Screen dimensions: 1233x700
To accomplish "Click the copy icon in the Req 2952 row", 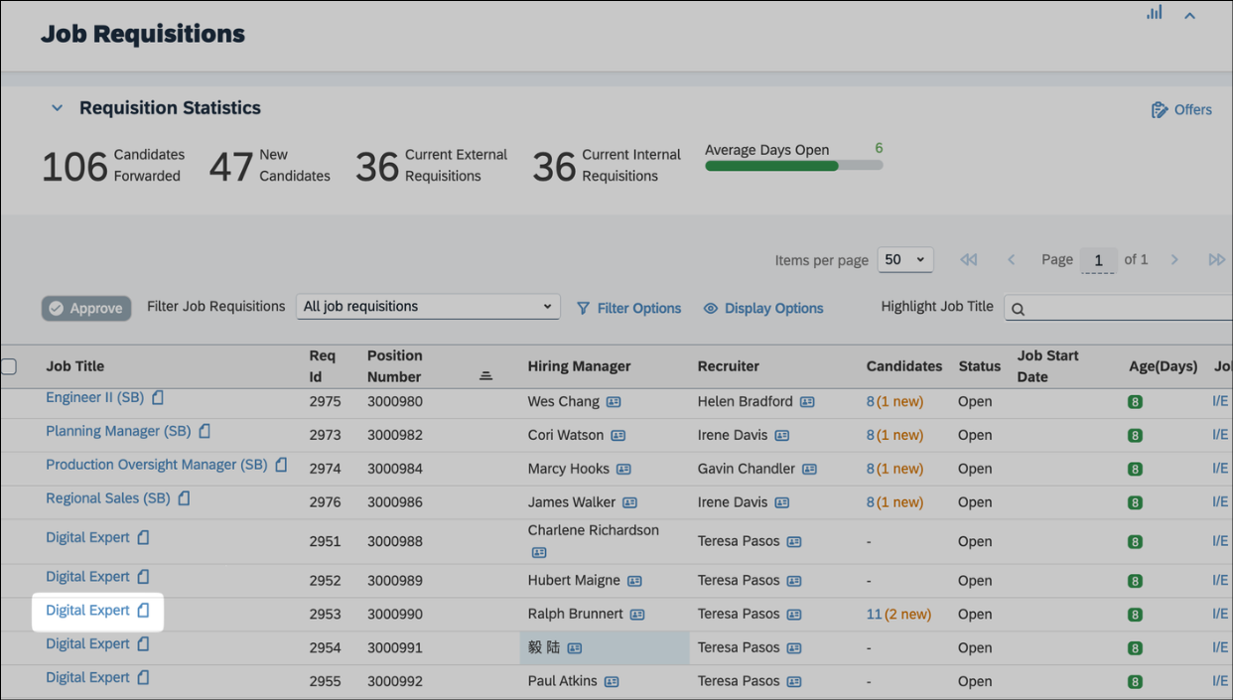I will tap(143, 577).
